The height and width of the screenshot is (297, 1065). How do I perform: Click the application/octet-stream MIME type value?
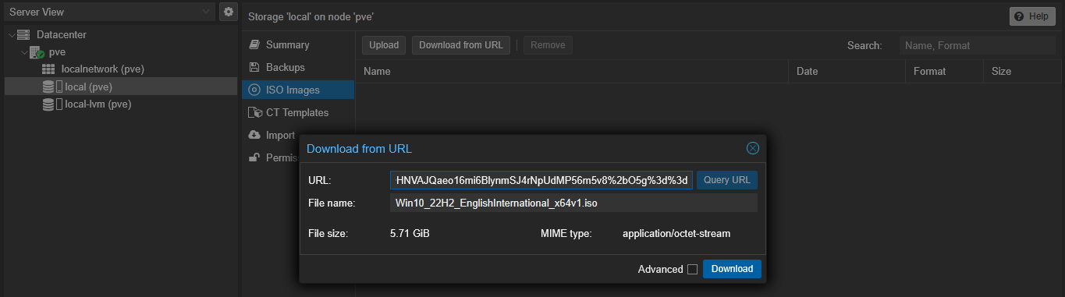click(x=676, y=233)
